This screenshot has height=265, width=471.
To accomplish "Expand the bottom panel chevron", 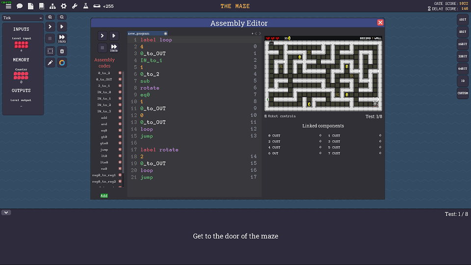I will pyautogui.click(x=6, y=212).
